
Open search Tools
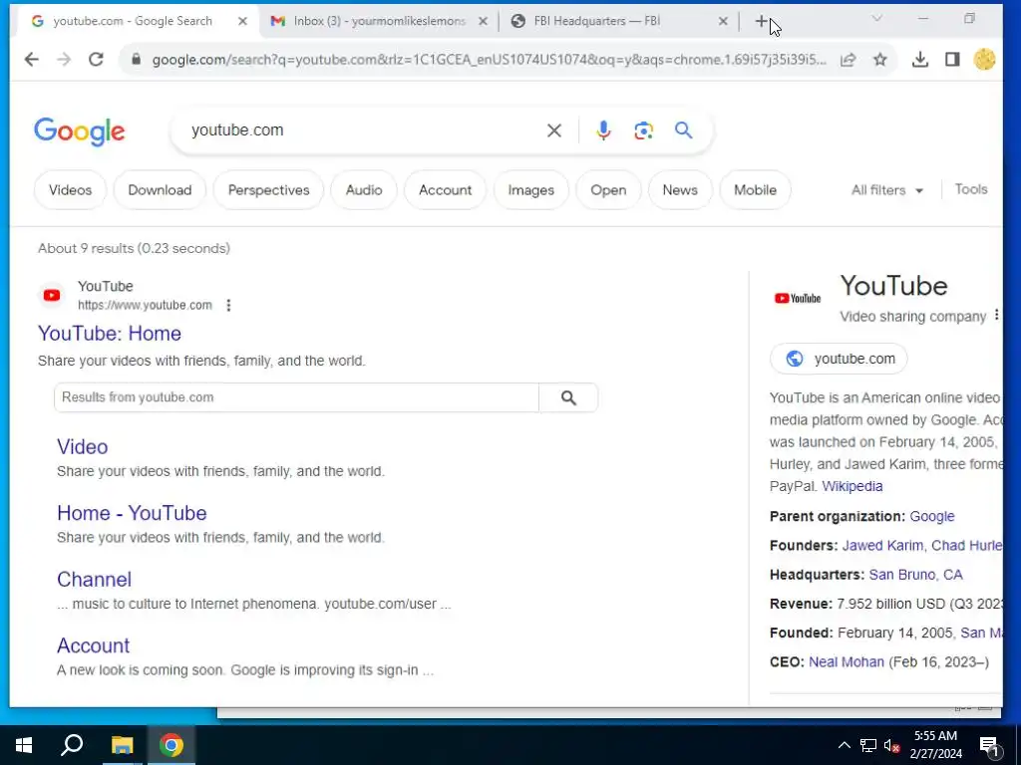971,189
